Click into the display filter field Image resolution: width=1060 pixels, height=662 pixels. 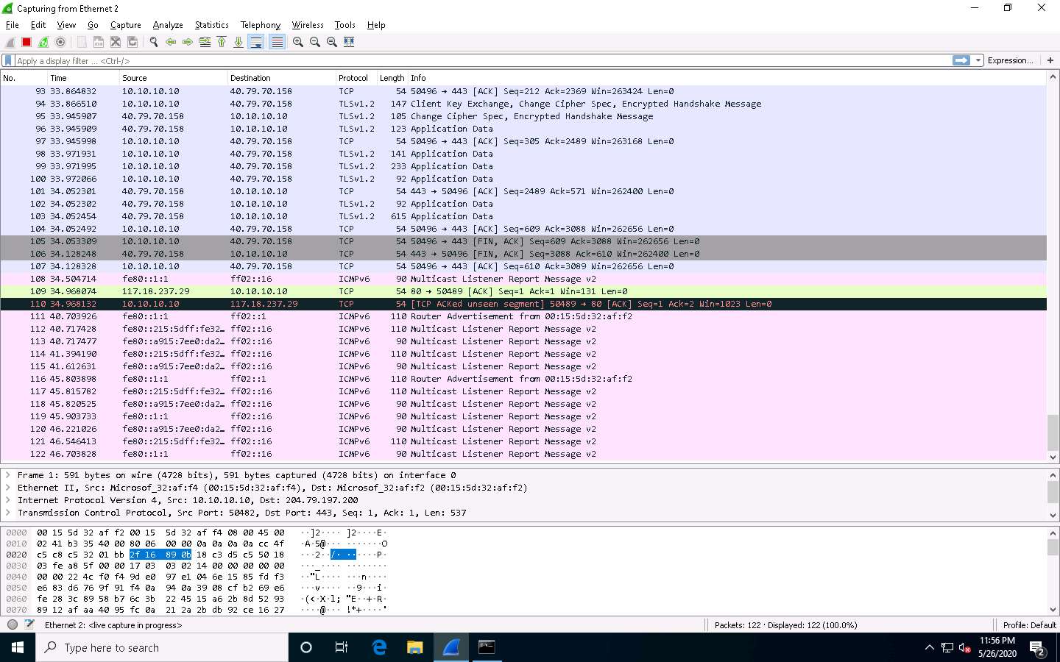(x=482, y=61)
